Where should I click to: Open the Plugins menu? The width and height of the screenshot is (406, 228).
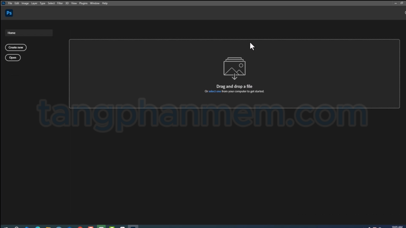click(x=83, y=3)
